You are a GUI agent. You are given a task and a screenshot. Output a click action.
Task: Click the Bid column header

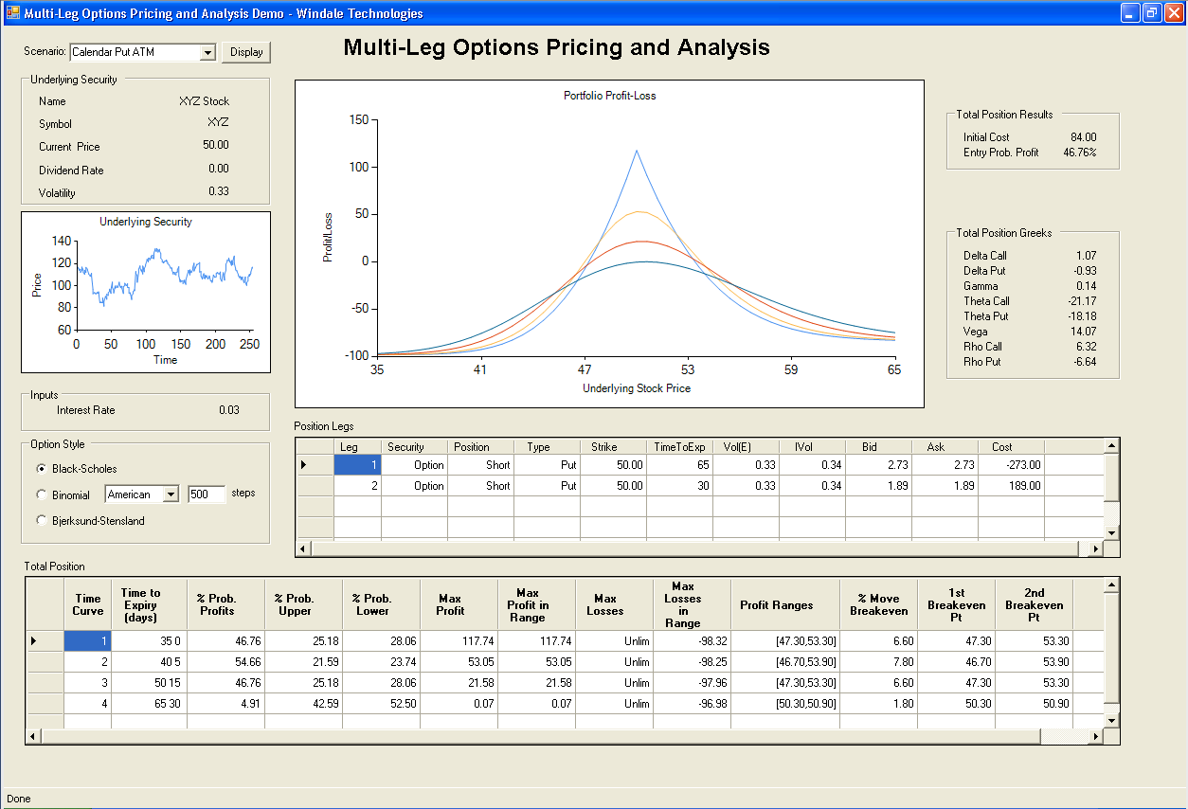coord(878,446)
